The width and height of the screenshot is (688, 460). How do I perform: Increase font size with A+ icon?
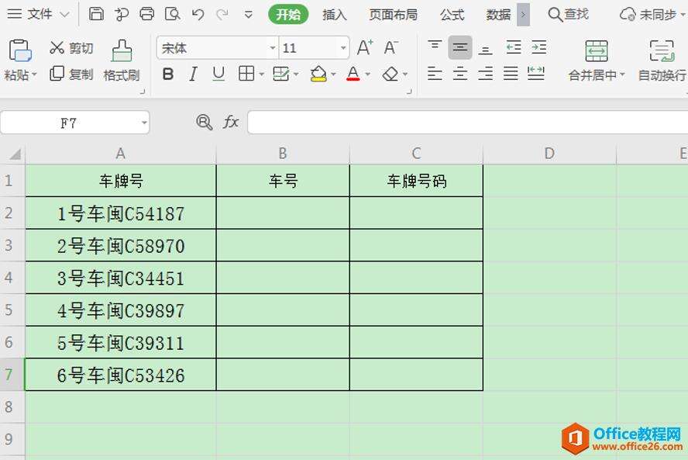pos(365,47)
